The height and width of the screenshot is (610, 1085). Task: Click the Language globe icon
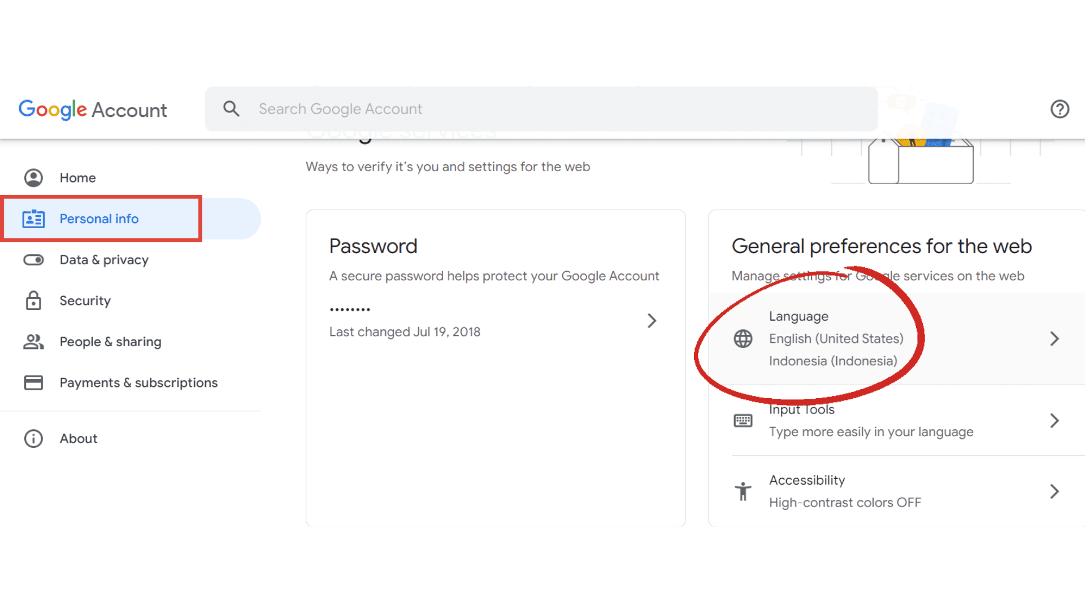(x=743, y=339)
